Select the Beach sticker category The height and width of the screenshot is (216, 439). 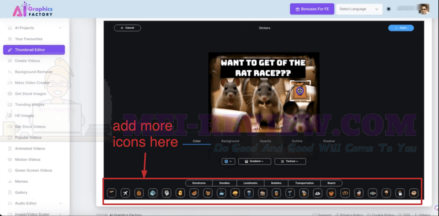(x=332, y=183)
